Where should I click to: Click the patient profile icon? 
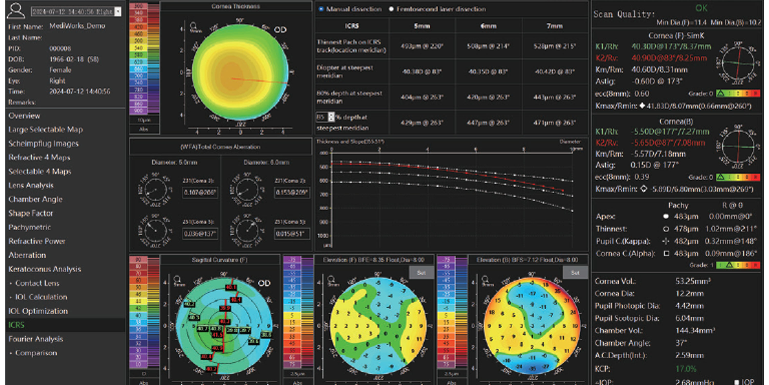[16, 11]
